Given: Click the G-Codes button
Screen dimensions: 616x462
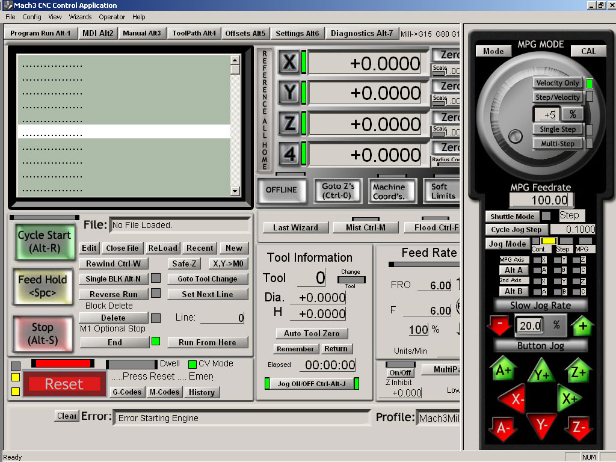Looking at the screenshot, I should click(127, 392).
